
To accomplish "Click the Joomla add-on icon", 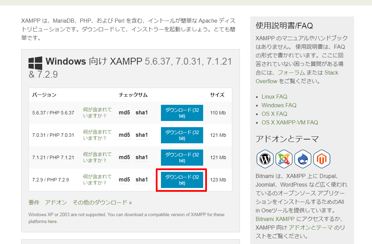I will pos(284,159).
